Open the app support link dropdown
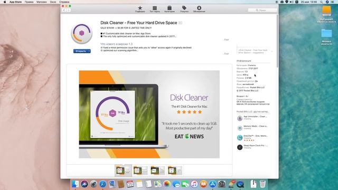Image resolution: width=338 pixels, height=190 pixels. pos(272,51)
